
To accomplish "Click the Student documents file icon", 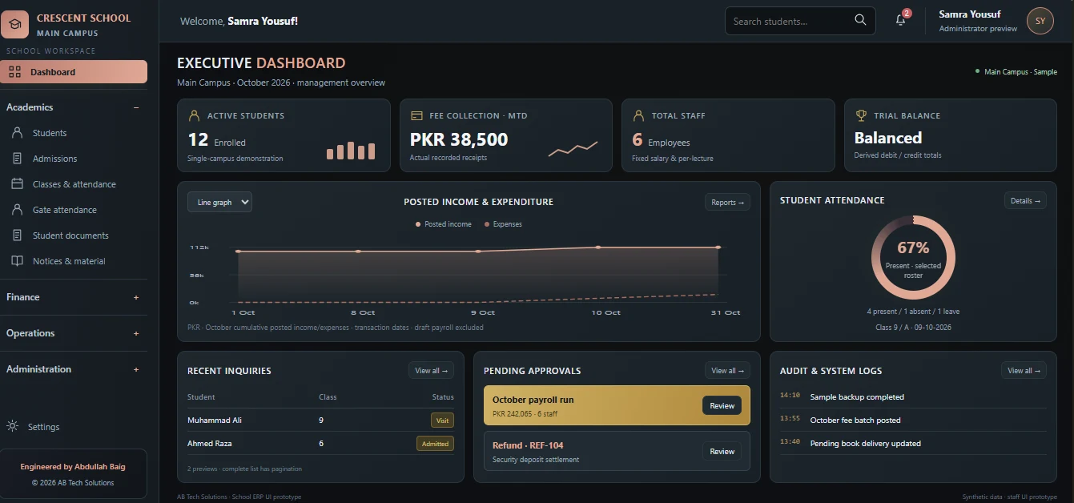I will click(17, 235).
